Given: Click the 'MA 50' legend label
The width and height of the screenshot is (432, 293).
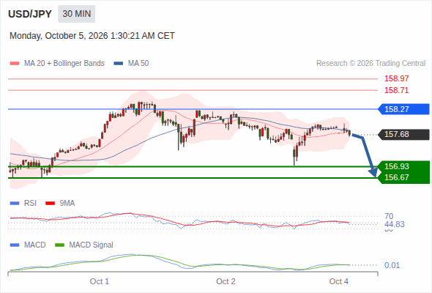Looking at the screenshot, I should [138, 64].
